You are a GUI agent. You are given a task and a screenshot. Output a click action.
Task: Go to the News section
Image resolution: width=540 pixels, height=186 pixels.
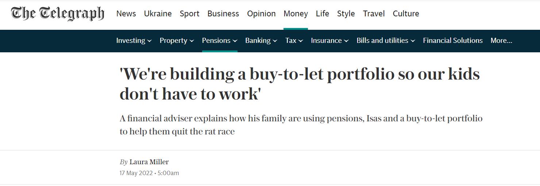click(126, 14)
